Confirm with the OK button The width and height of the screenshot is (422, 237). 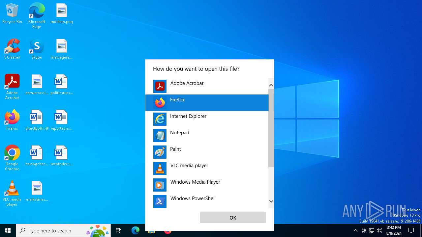[233, 218]
